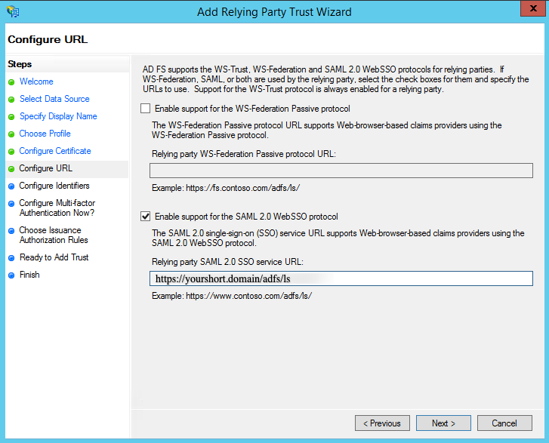Click the blue bullet beside Ready to Add Trust
The image size is (549, 443).
click(x=11, y=258)
